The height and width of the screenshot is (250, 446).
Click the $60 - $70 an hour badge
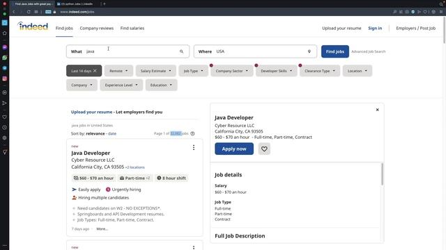tap(93, 178)
